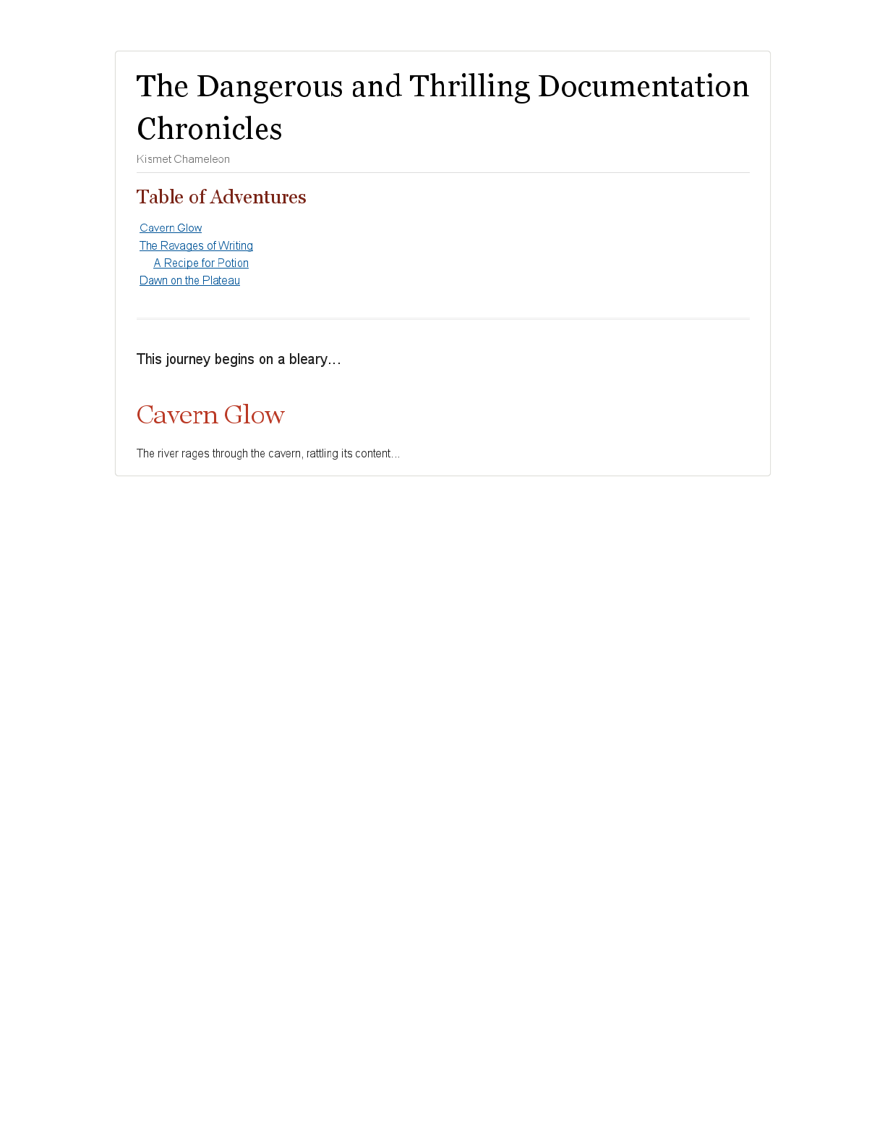The image size is (885, 1145).
Task: Click the empty white area below the document card
Action: tap(442, 796)
